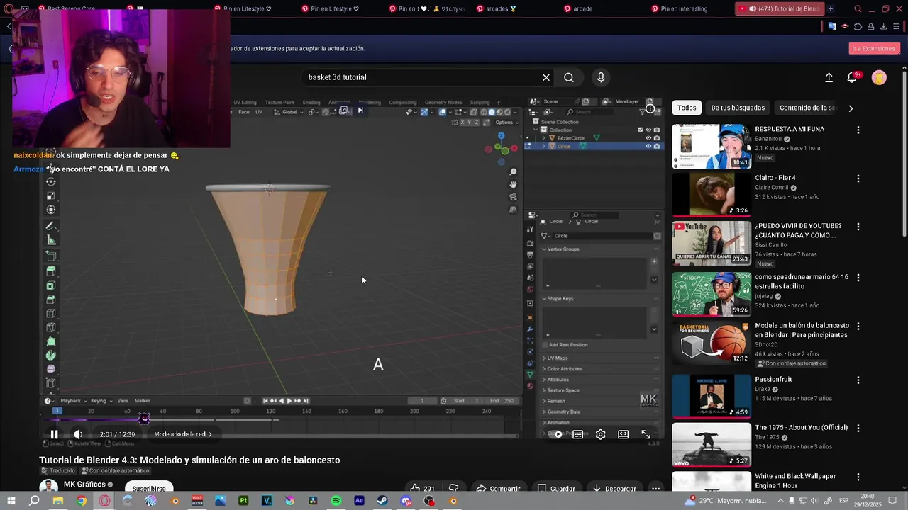Viewport: 908px width, 510px height.
Task: Open the MK Gráficos channel link
Action: tap(84, 484)
